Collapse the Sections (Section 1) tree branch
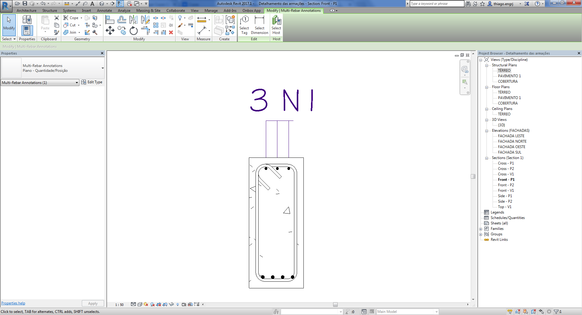The image size is (582, 315). coord(487,158)
